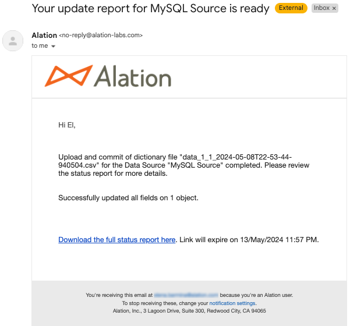
Task: Click the no-reply@alation-labs.com sender address
Action: [101, 36]
